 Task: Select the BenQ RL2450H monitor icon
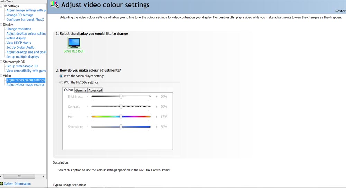pos(74,43)
